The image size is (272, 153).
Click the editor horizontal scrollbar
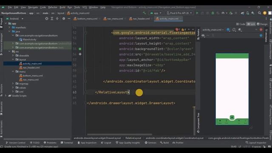(119, 134)
